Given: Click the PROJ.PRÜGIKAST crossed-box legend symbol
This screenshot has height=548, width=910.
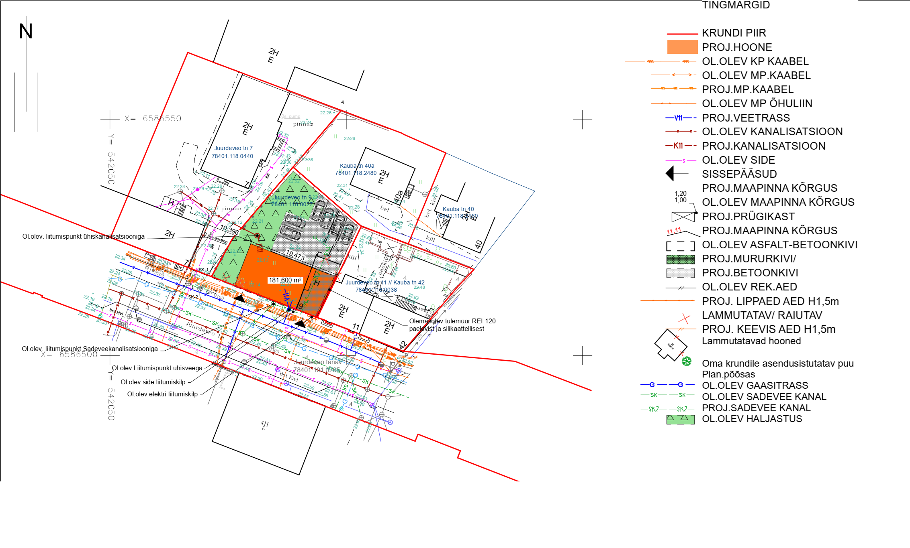Looking at the screenshot, I should (683, 217).
